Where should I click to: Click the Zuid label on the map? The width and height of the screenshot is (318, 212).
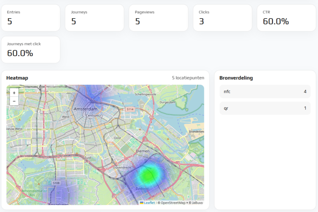click(x=87, y=158)
